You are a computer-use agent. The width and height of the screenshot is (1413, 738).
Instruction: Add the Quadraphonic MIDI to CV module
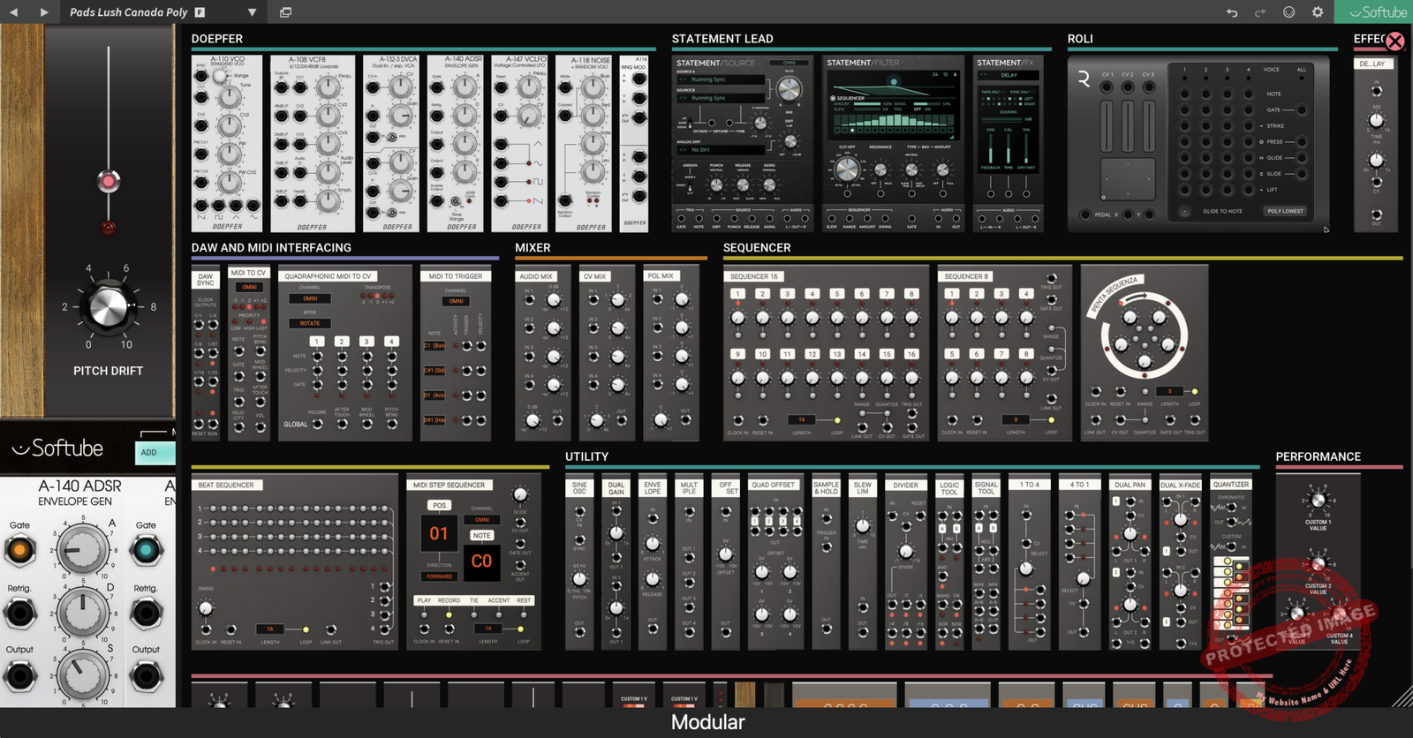click(x=344, y=354)
